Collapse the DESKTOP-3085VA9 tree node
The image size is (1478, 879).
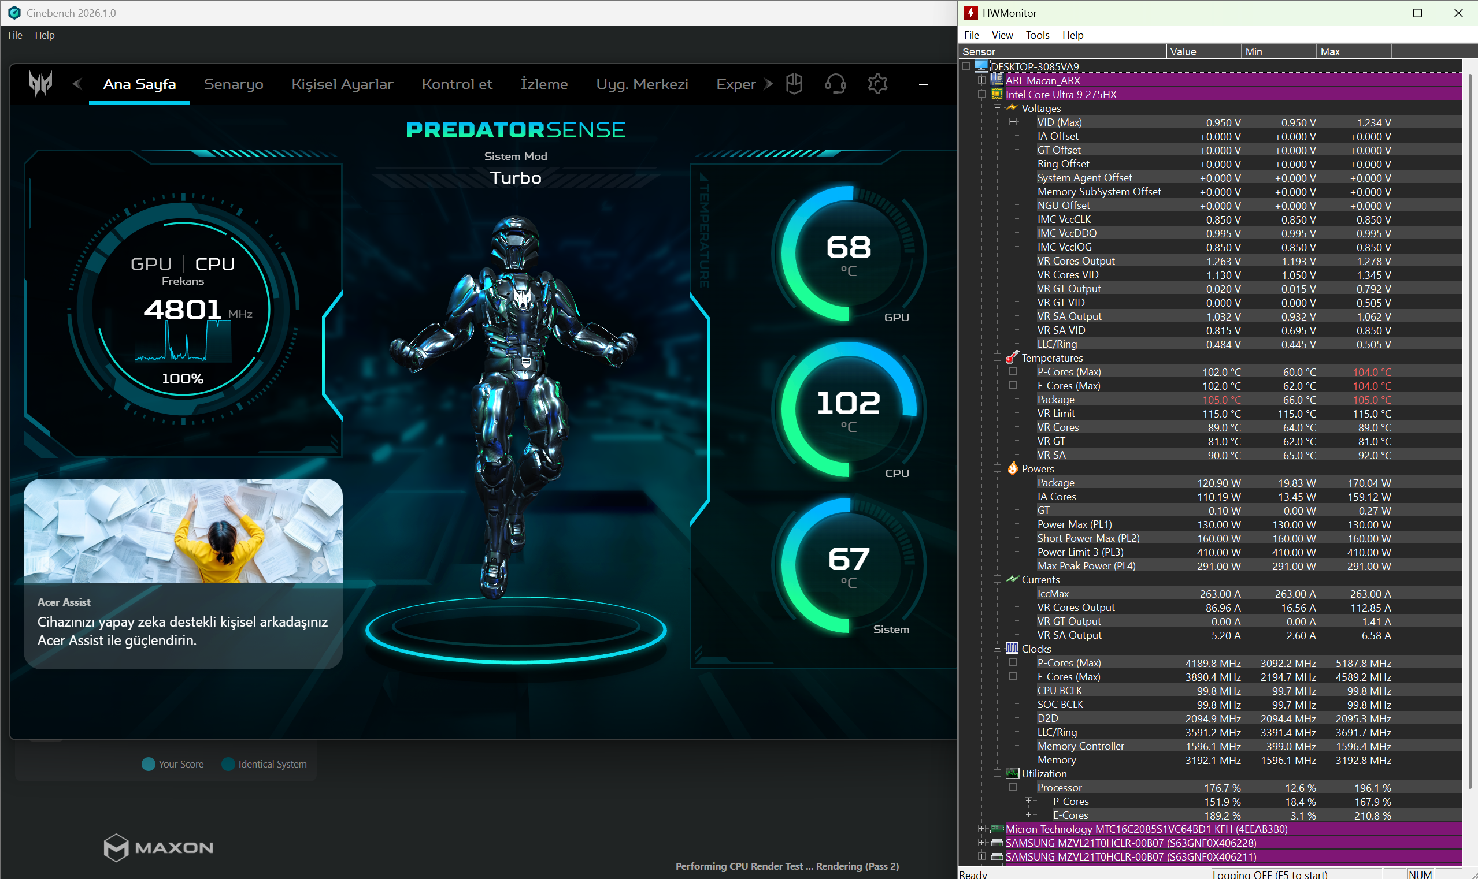click(x=966, y=66)
